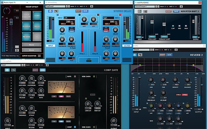
Task: Click the PITCH SHIFT slider handle
Action: (x=152, y=22)
